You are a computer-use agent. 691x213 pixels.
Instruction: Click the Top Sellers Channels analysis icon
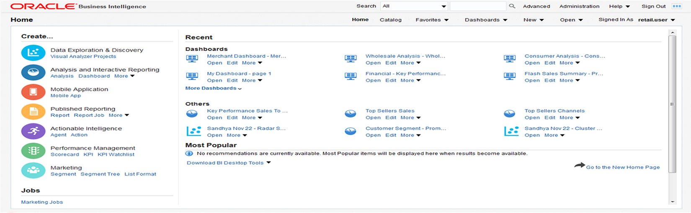pos(510,114)
